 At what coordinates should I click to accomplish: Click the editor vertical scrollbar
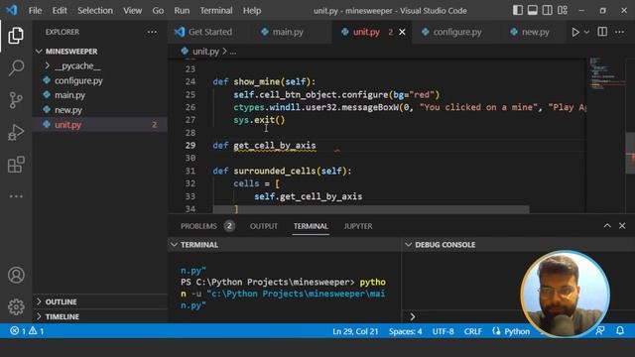(x=630, y=153)
